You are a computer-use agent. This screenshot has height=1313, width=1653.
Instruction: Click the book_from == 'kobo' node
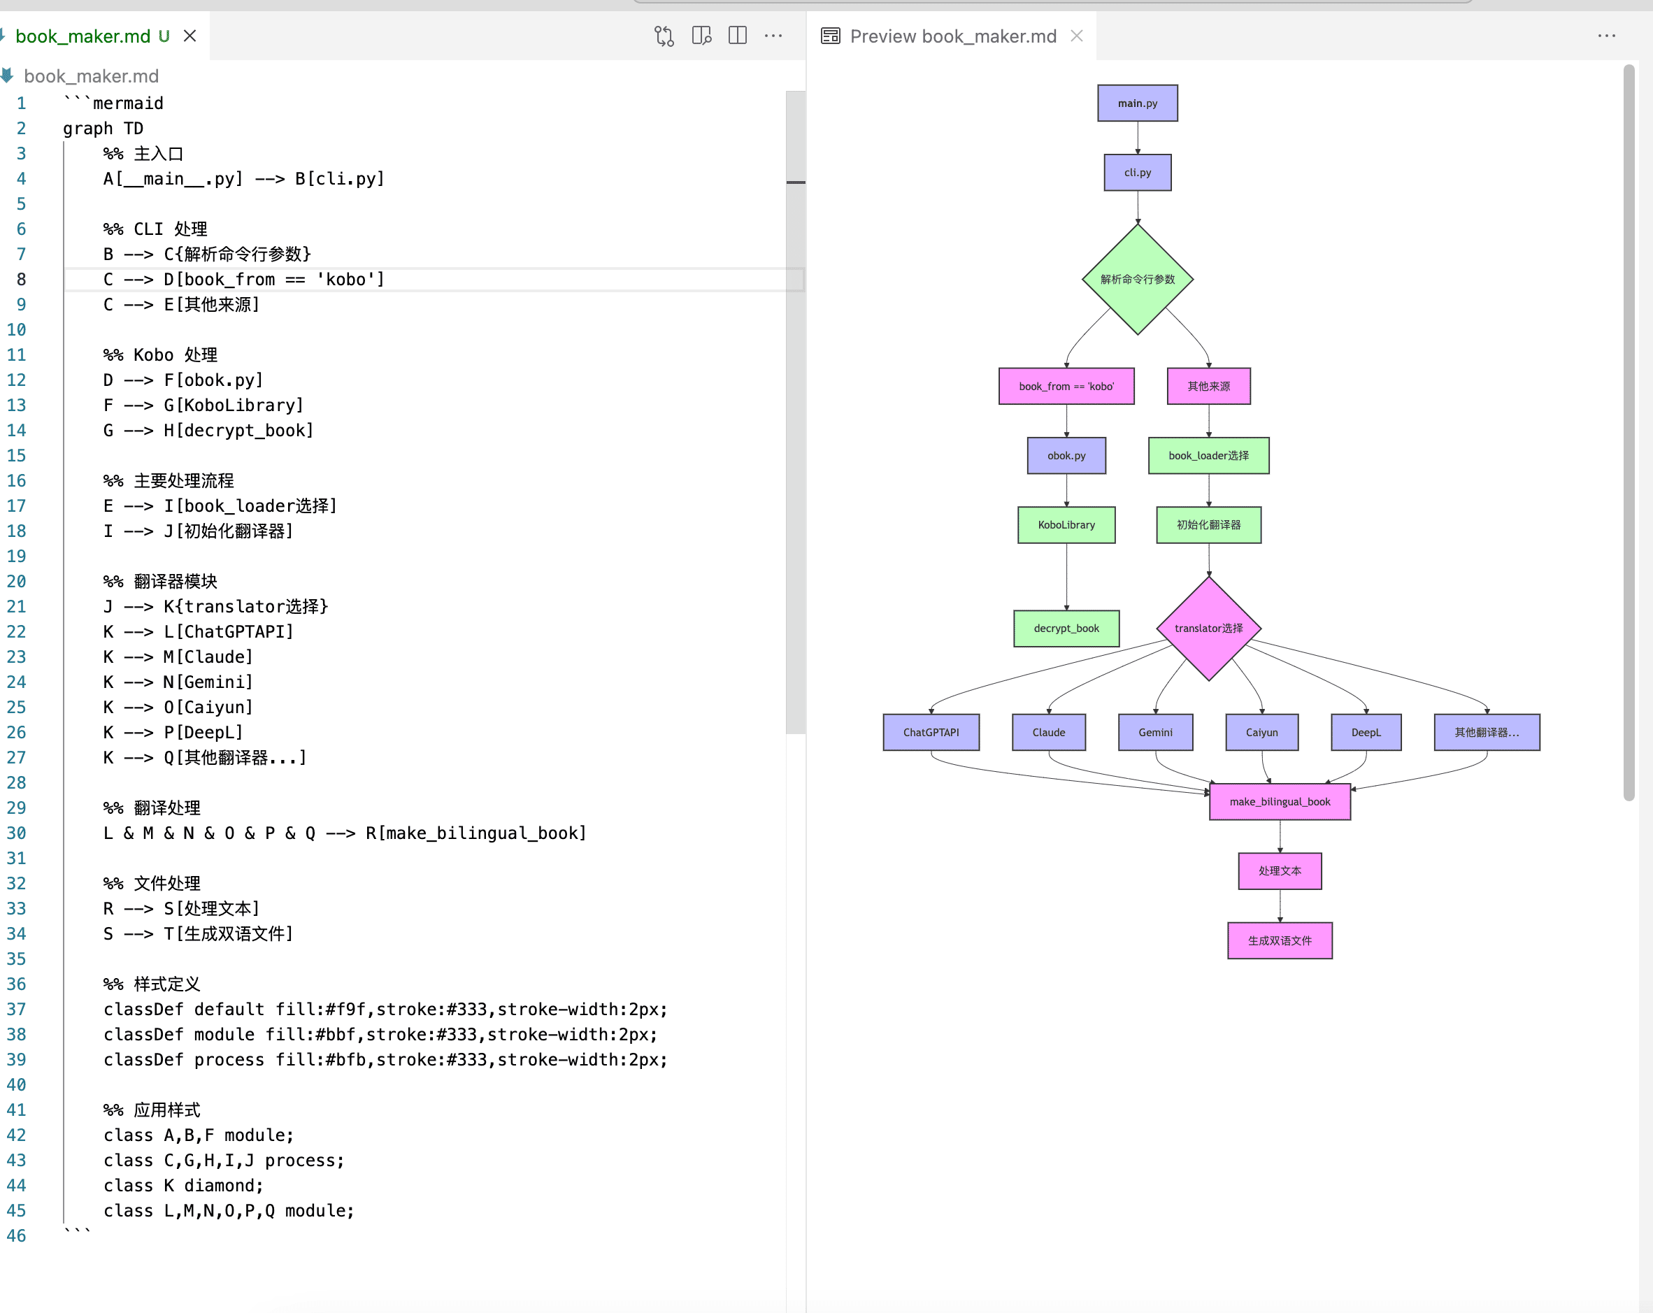coord(1066,387)
